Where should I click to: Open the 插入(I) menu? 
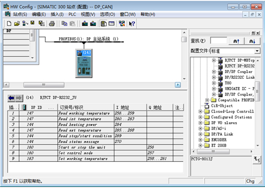(x=57, y=14)
